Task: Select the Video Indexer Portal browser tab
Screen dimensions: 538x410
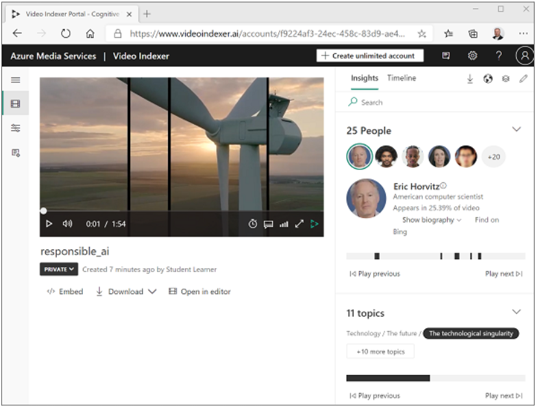Action: (73, 14)
